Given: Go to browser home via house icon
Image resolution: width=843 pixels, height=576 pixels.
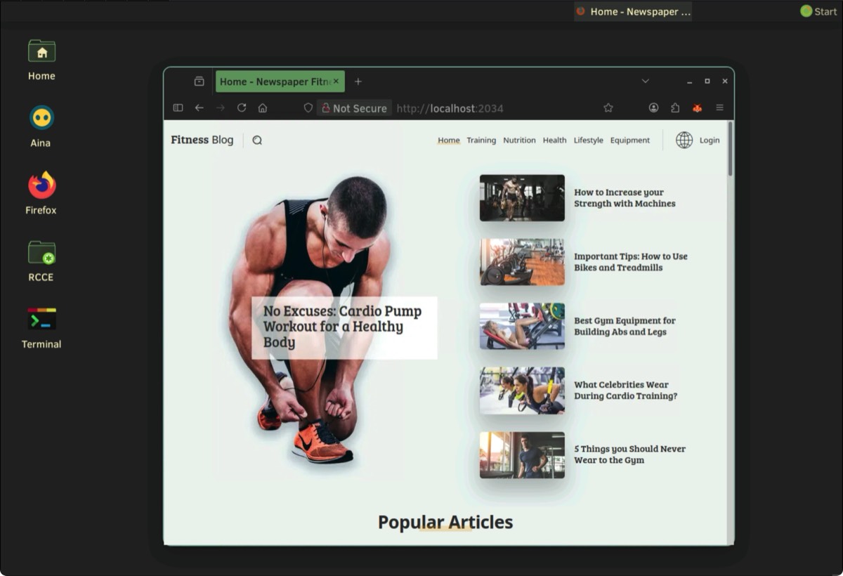Looking at the screenshot, I should [263, 108].
